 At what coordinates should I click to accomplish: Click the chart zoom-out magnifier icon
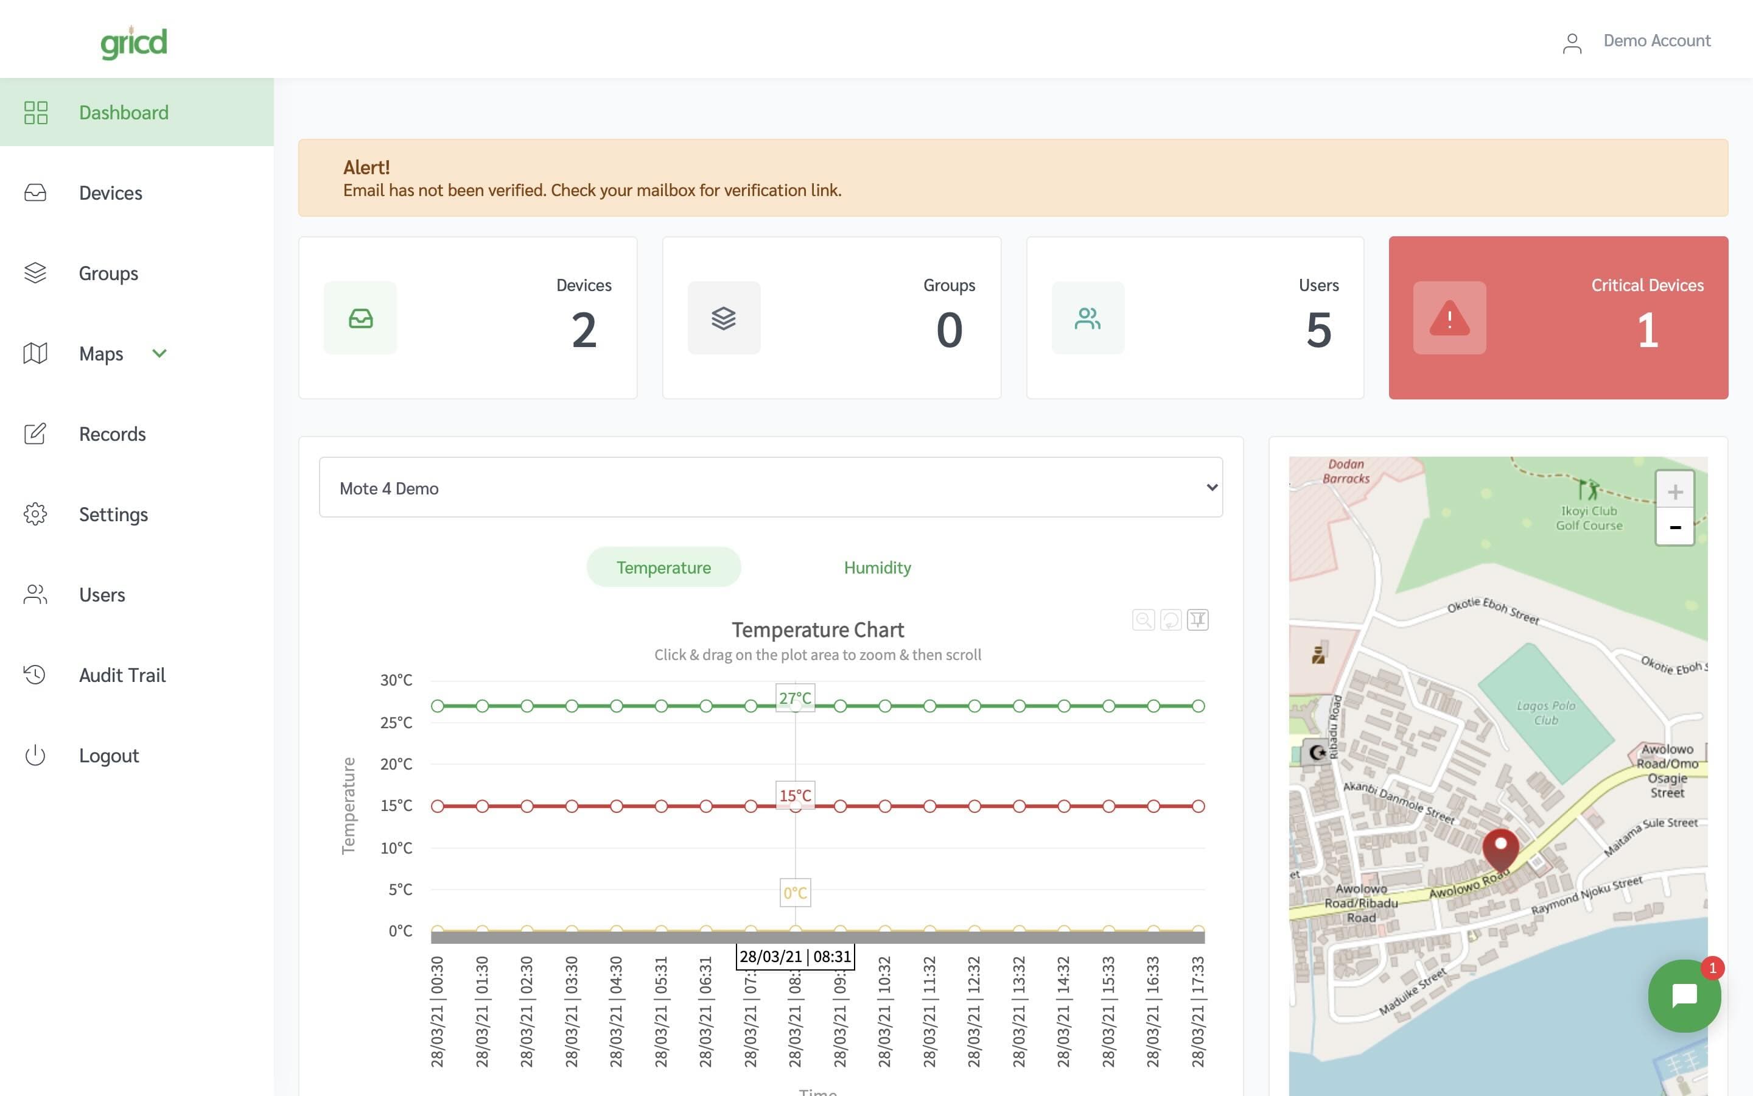(1143, 620)
